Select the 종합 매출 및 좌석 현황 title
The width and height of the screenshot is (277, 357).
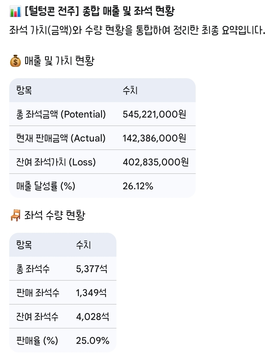(100, 11)
